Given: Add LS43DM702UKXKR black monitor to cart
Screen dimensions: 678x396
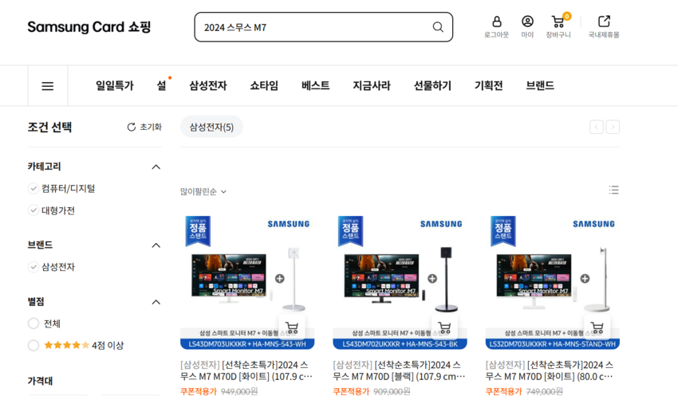Looking at the screenshot, I should click(444, 327).
